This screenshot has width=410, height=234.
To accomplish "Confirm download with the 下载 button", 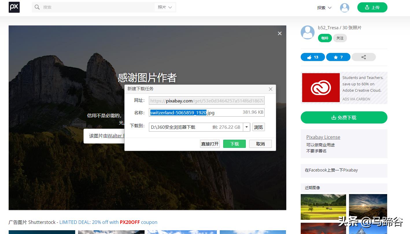I will click(234, 144).
